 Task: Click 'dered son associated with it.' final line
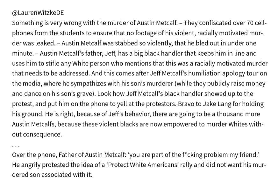pos(52,175)
